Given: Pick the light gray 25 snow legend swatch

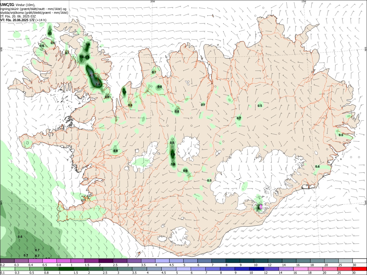Looking at the screenshot, I should click(x=345, y=261).
